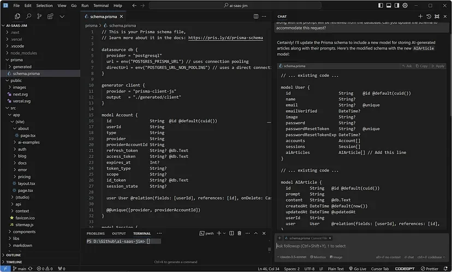Split the terminal pane
Viewport: 452px width, 272px height.
coord(231,233)
